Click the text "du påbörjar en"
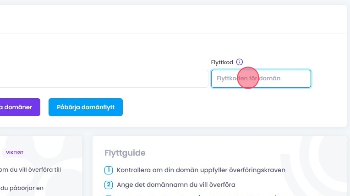This screenshot has height=196, width=350. pos(23,188)
